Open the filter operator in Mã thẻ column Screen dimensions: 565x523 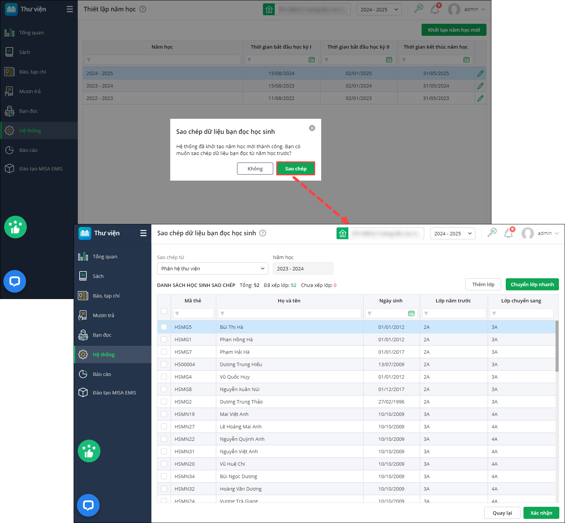click(x=177, y=313)
